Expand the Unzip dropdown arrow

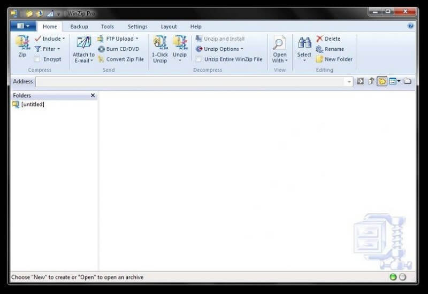click(x=180, y=60)
